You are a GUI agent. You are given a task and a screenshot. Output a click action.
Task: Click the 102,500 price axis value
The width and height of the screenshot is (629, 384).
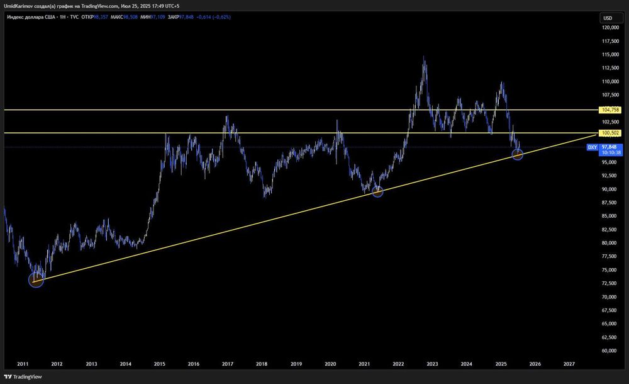tap(611, 121)
